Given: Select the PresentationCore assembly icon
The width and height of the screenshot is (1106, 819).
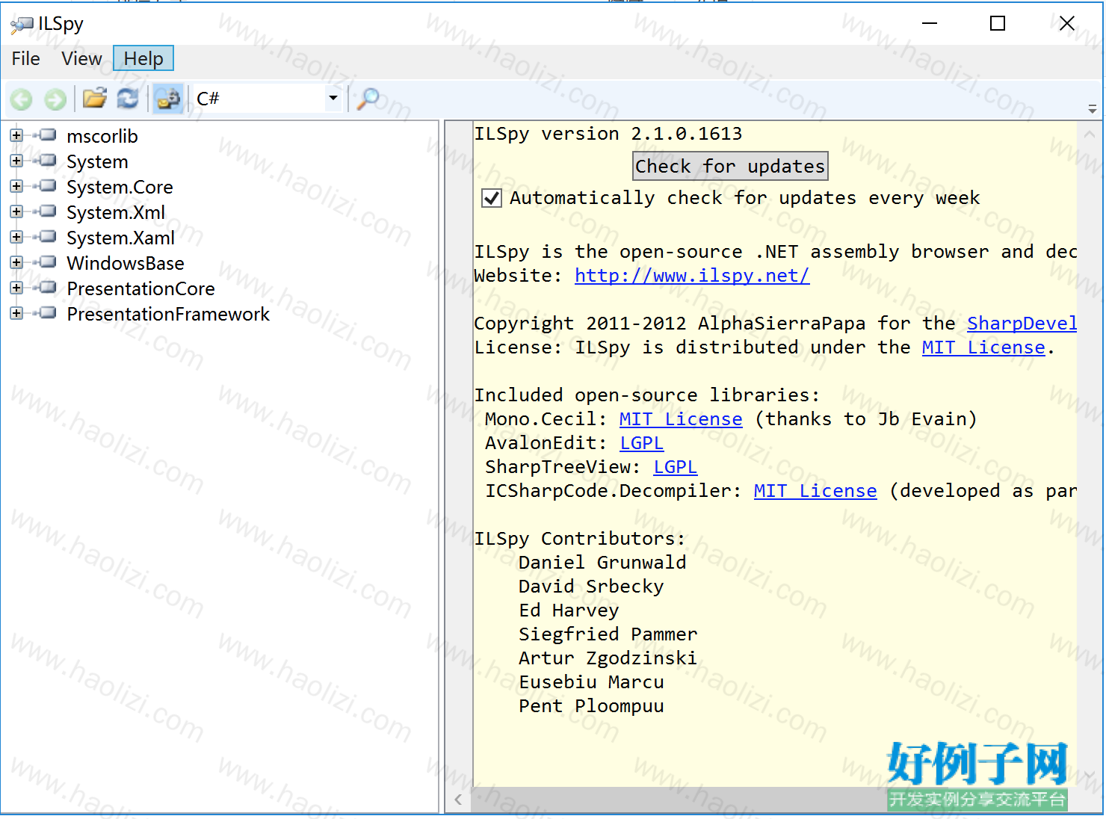Looking at the screenshot, I should tap(46, 288).
